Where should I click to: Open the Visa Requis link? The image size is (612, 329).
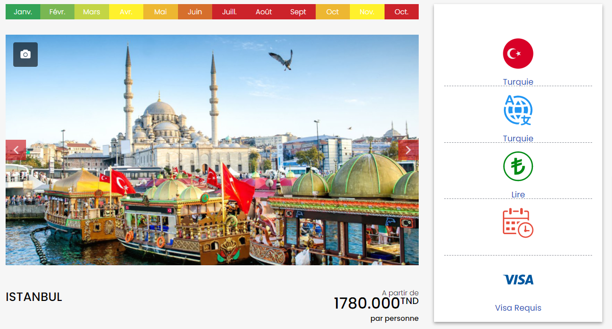coord(518,308)
